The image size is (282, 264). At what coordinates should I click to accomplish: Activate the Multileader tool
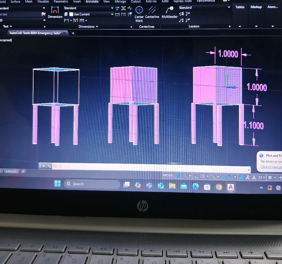[x=169, y=13]
